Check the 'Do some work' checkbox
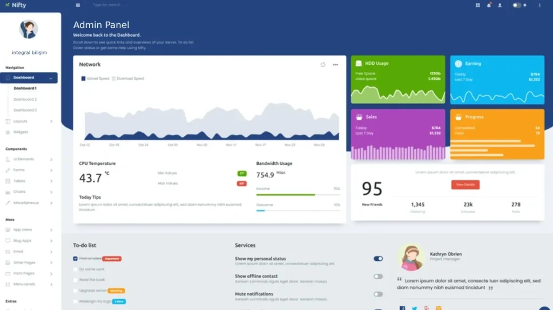The width and height of the screenshot is (553, 310). (76, 269)
